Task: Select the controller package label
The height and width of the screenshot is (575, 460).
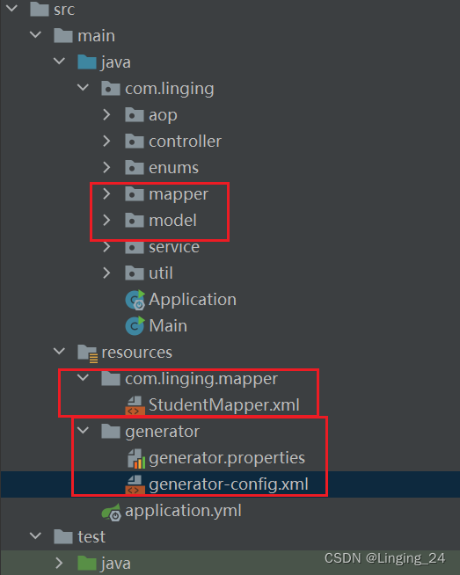Action: pyautogui.click(x=186, y=142)
